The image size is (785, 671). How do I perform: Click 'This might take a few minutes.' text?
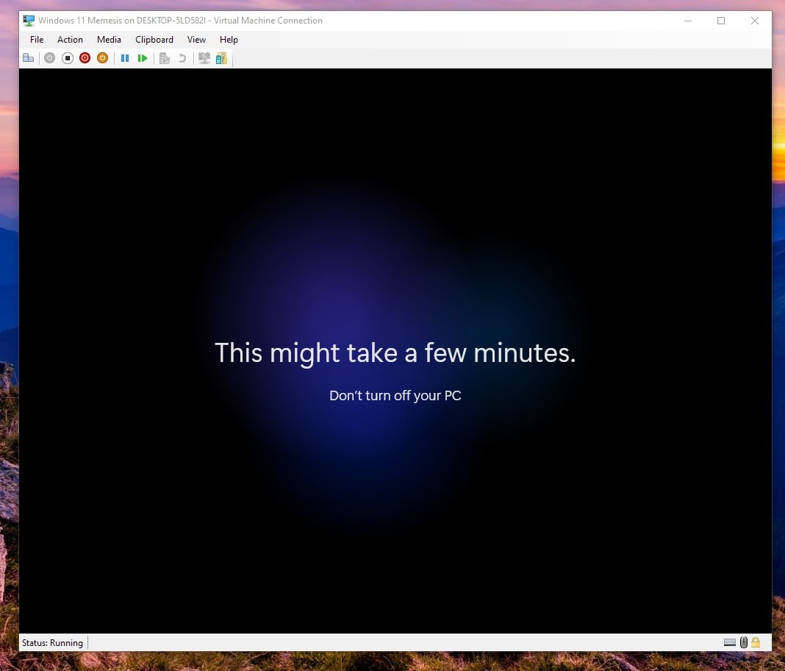pos(395,353)
